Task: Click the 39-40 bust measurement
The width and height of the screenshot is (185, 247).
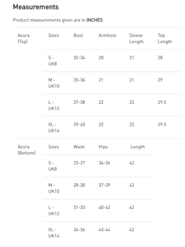Action: click(x=79, y=124)
